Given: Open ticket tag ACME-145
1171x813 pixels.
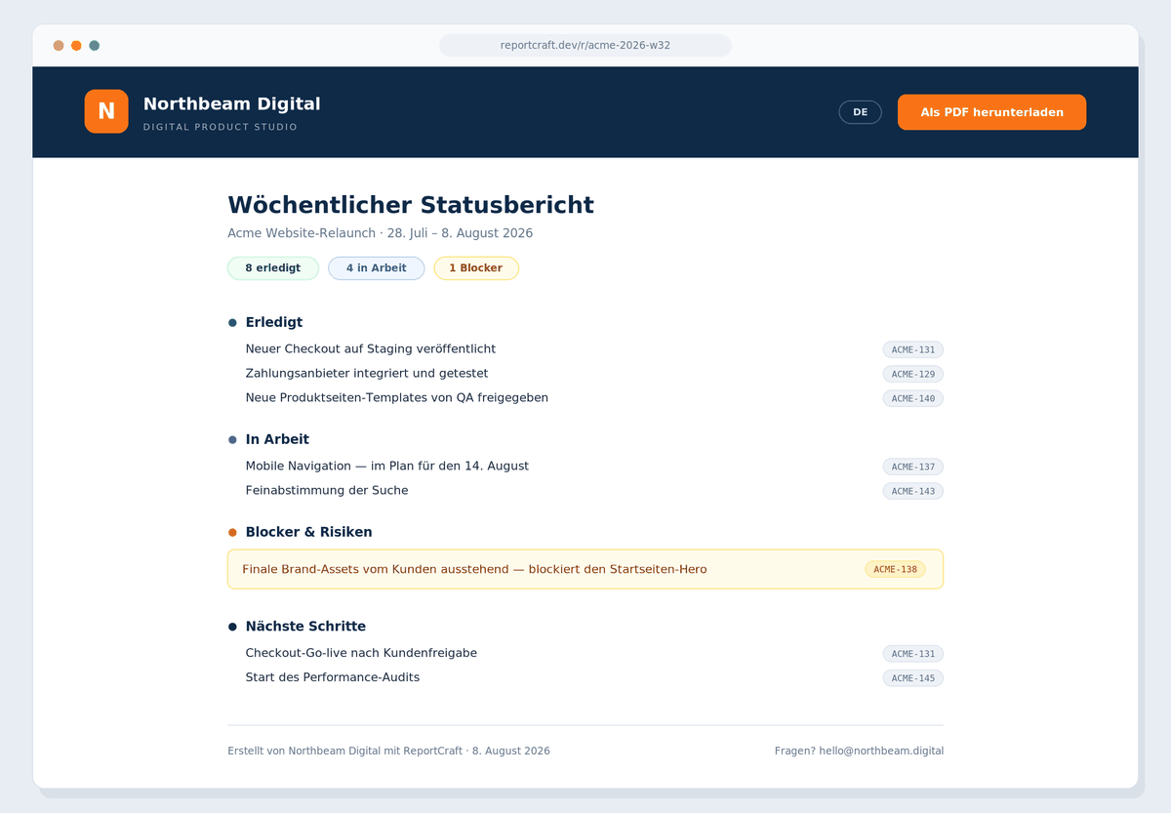Looking at the screenshot, I should click(x=913, y=678).
